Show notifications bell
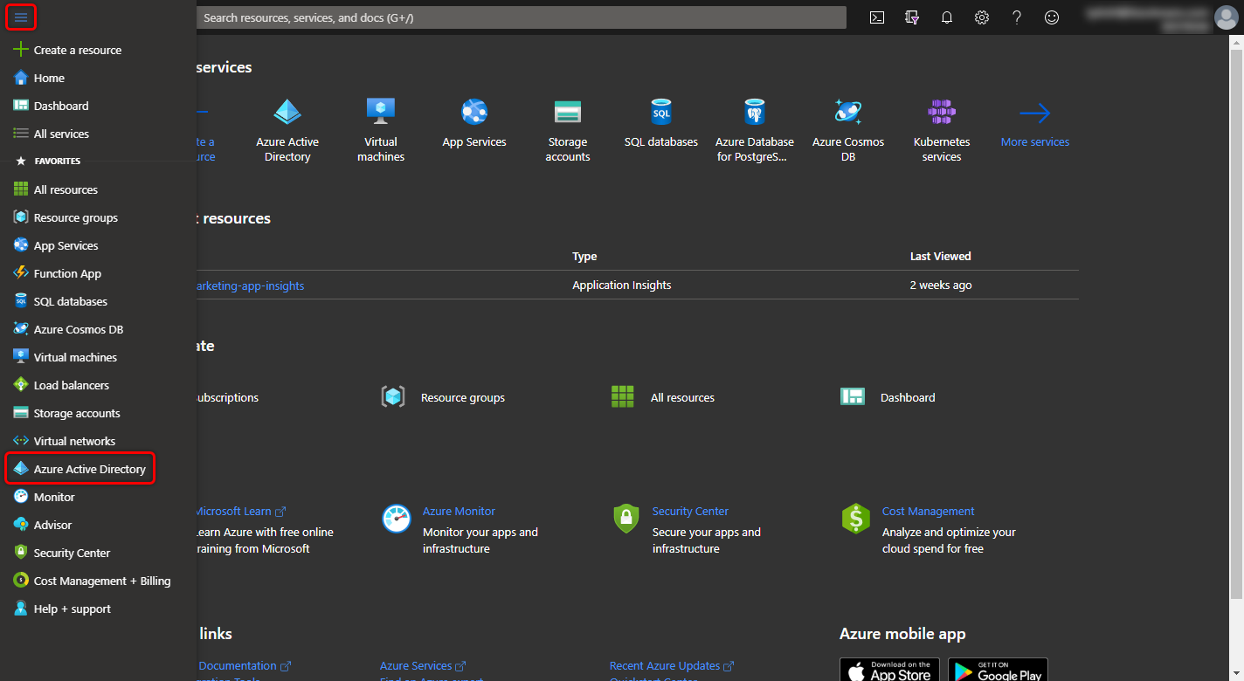 click(x=947, y=17)
